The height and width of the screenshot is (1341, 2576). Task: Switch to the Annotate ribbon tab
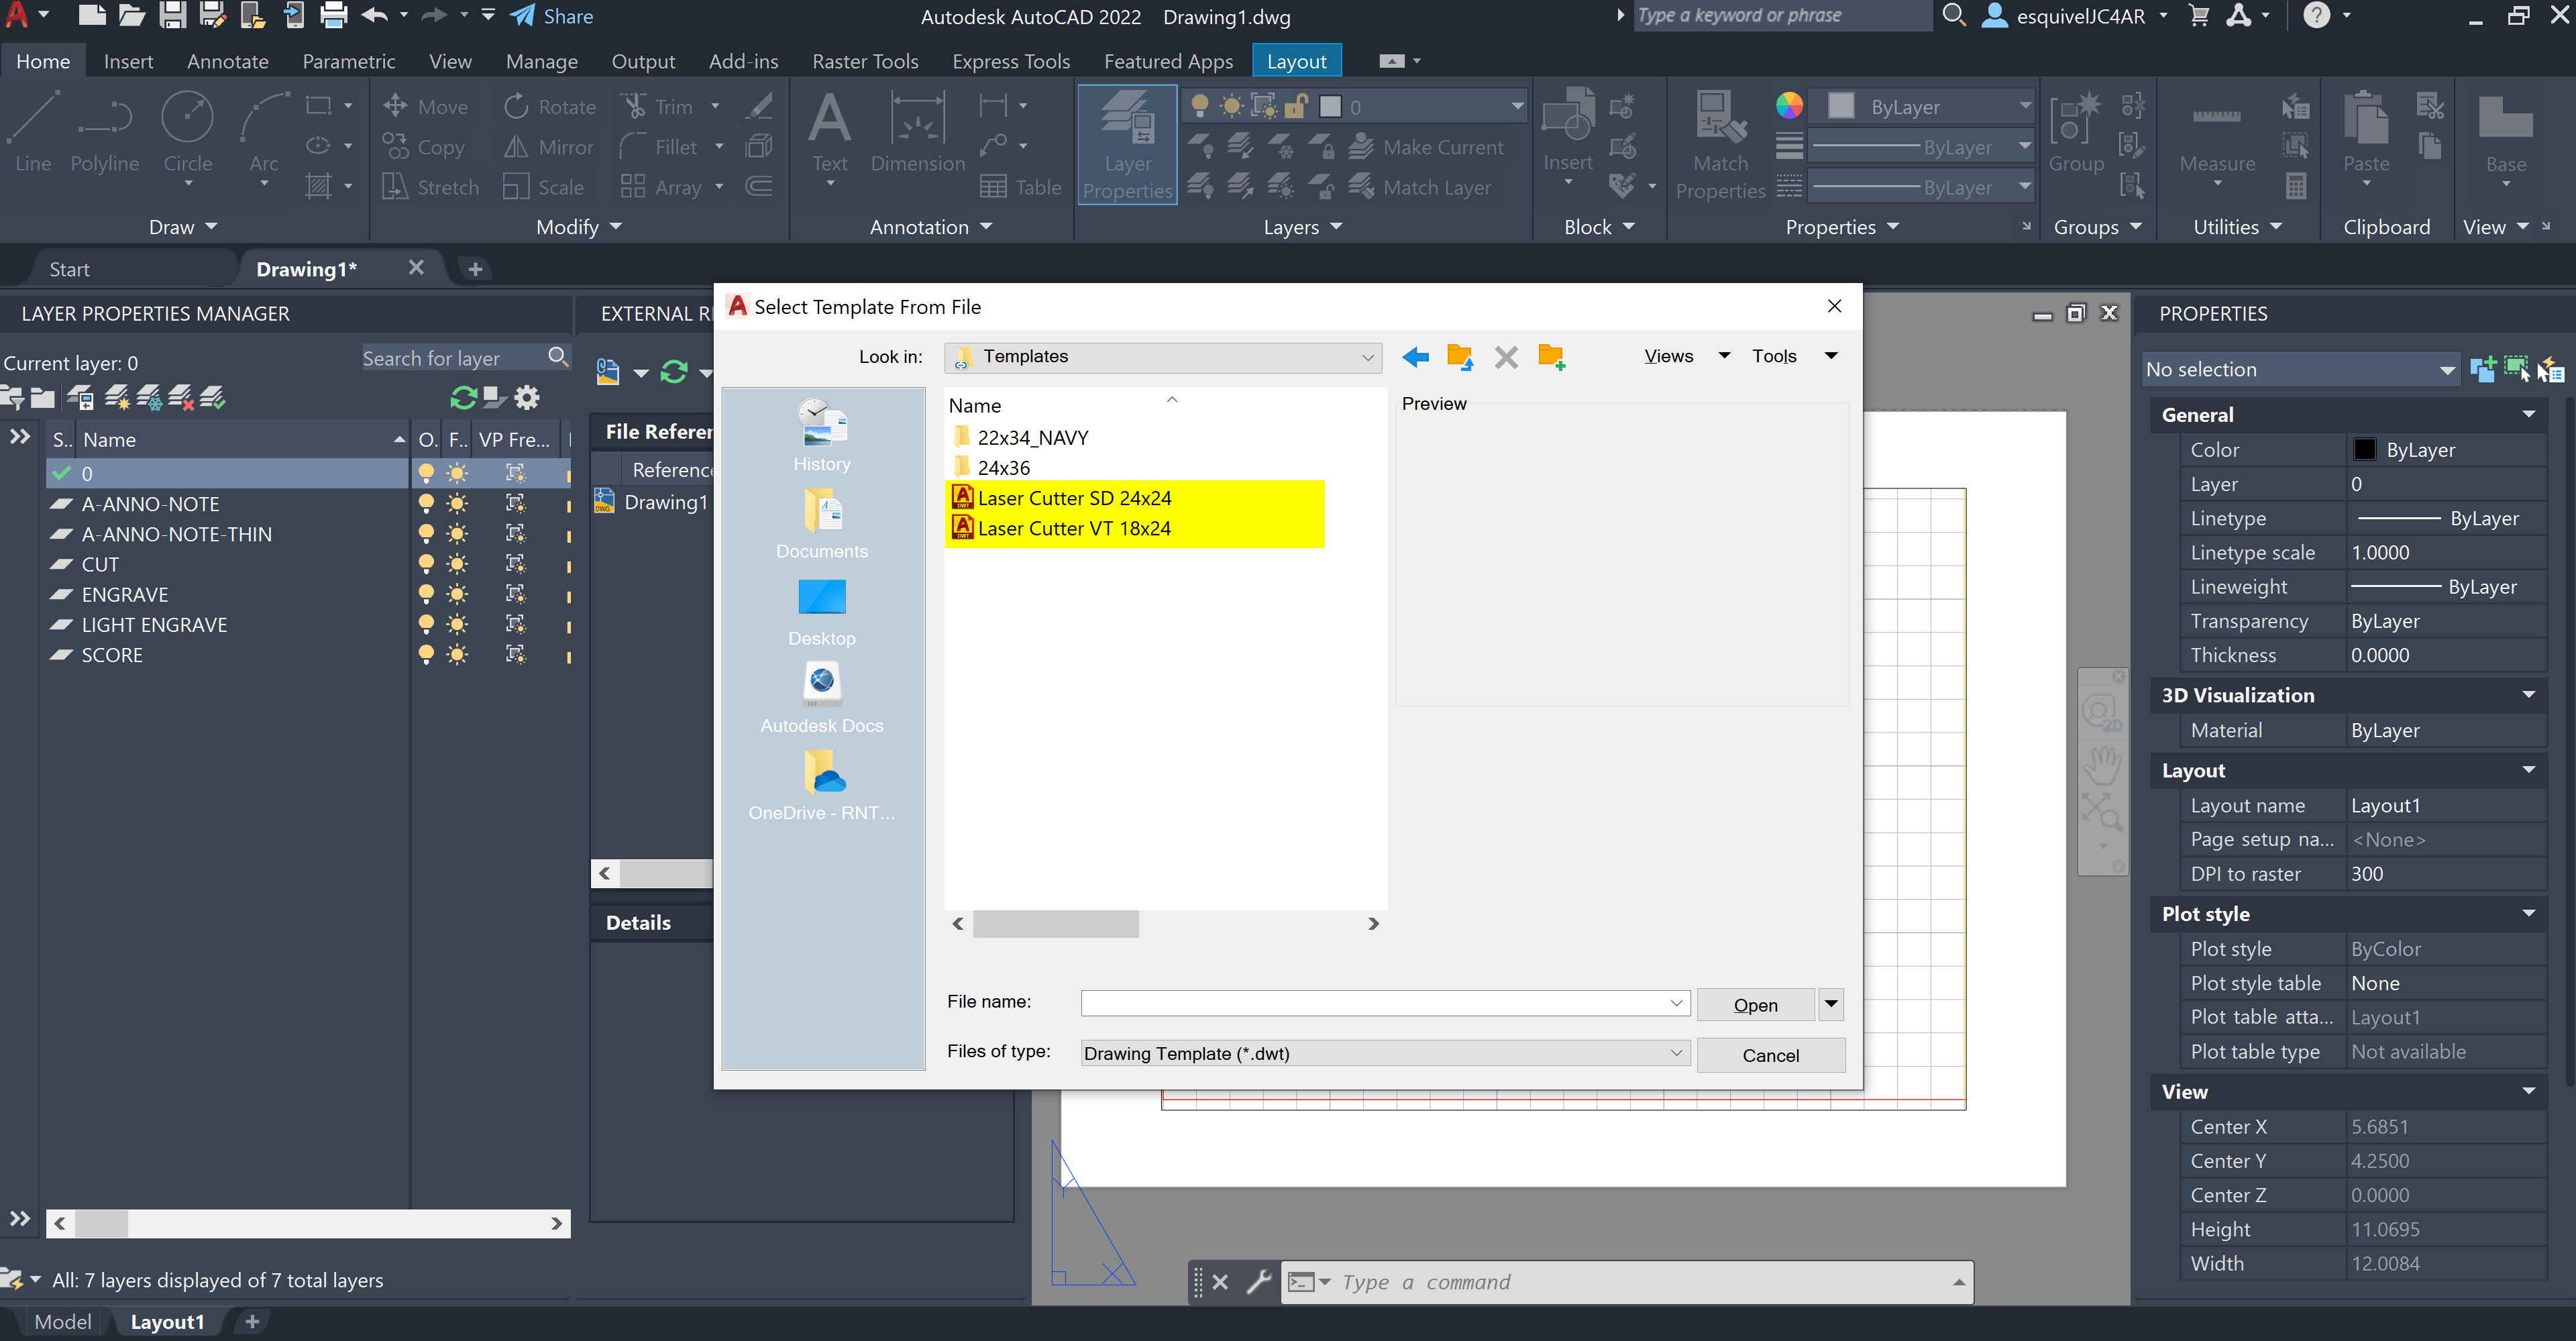(x=227, y=61)
